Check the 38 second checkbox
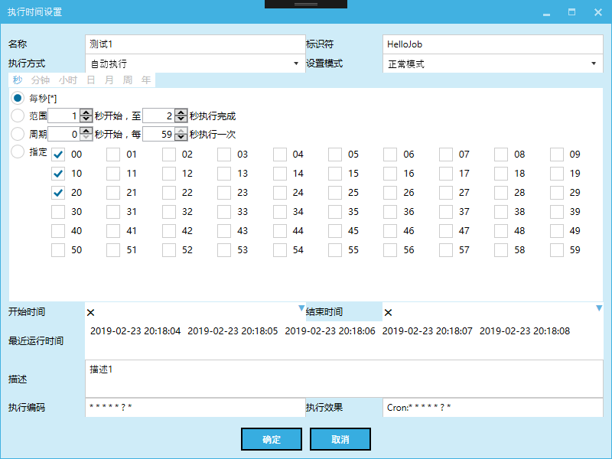This screenshot has width=612, height=459. click(501, 212)
